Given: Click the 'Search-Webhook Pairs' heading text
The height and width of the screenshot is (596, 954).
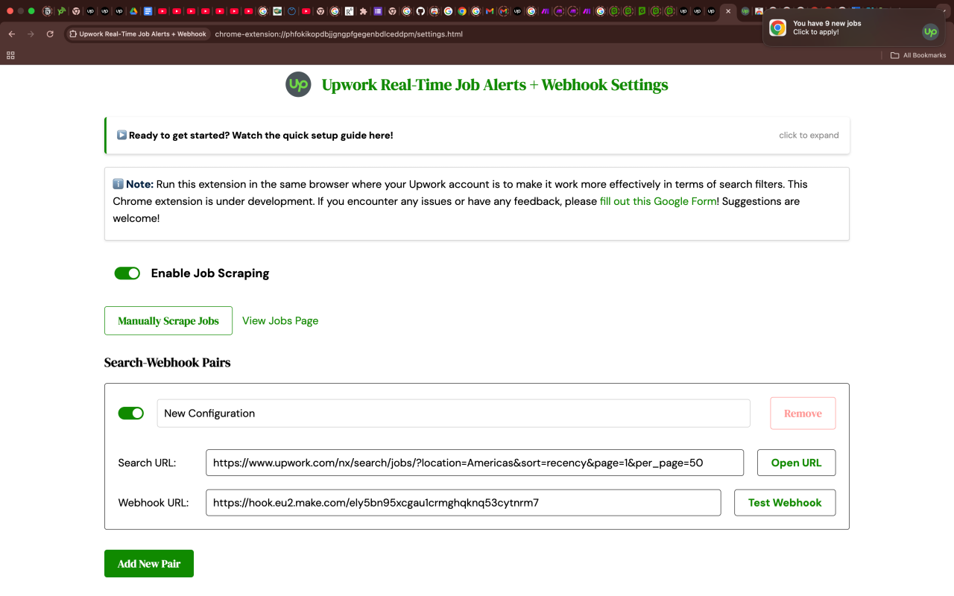Looking at the screenshot, I should [168, 363].
